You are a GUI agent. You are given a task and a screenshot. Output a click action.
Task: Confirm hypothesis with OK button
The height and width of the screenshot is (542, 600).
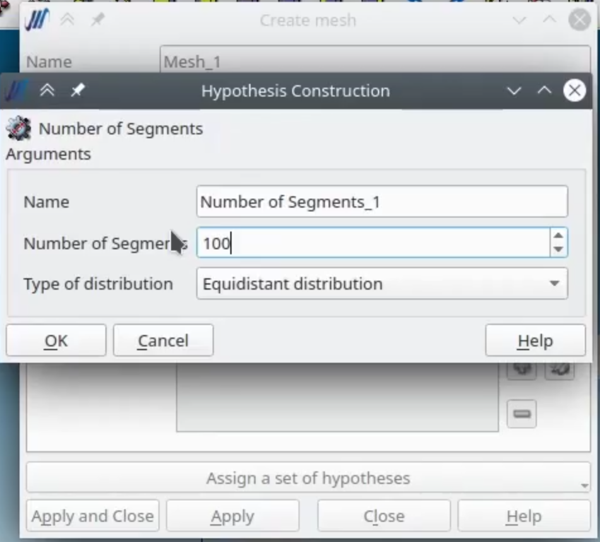56,340
